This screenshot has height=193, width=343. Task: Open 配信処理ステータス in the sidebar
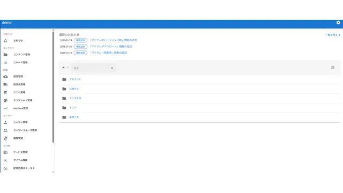24,168
